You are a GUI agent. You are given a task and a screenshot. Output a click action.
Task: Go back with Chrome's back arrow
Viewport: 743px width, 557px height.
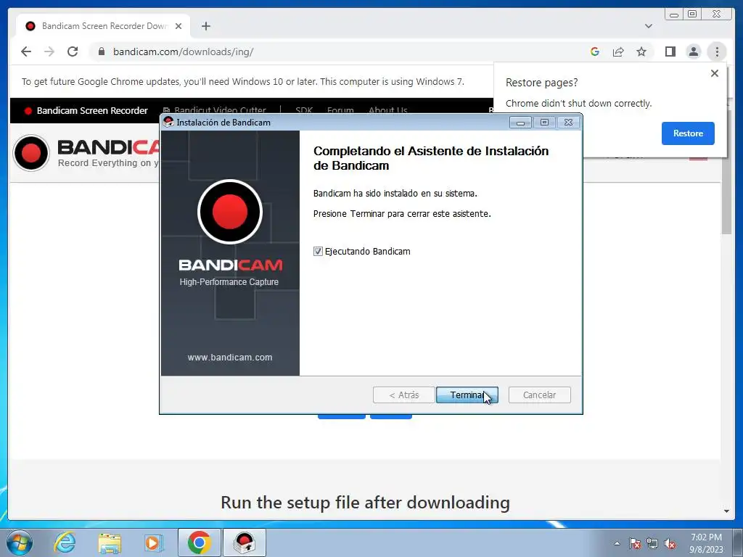pyautogui.click(x=26, y=51)
